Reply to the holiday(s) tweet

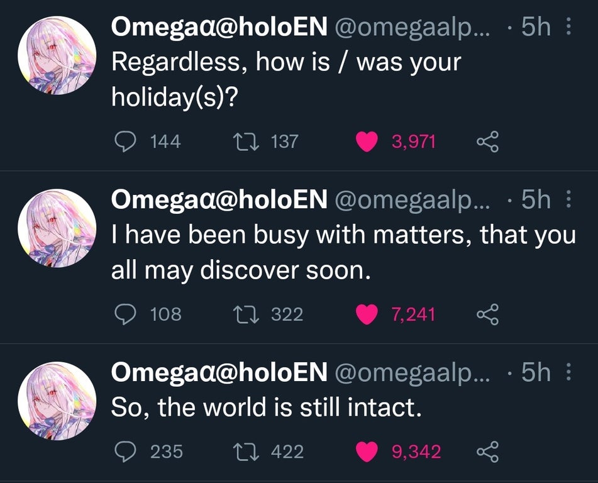pyautogui.click(x=125, y=142)
